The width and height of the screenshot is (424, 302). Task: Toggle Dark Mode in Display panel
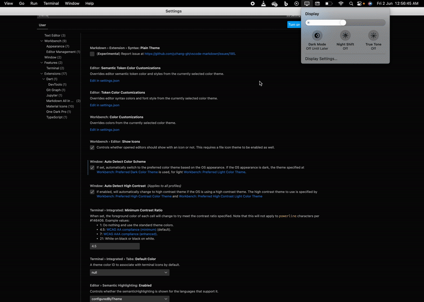[317, 35]
